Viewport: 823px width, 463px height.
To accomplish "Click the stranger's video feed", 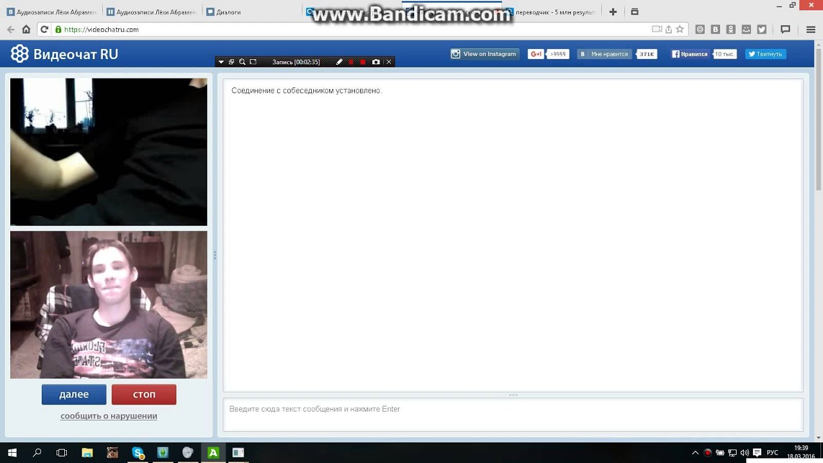I will [x=109, y=152].
